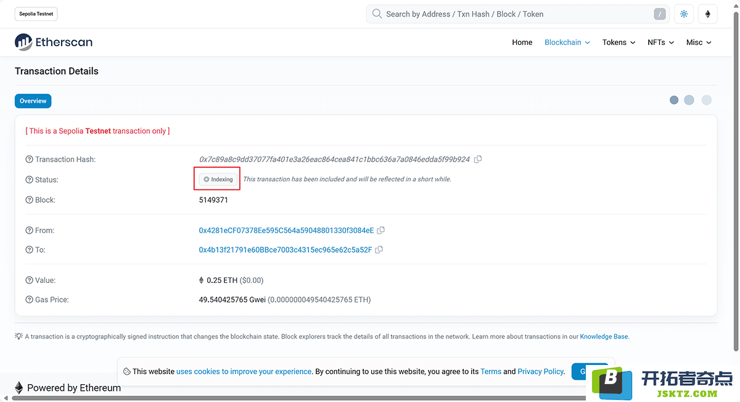Copy the transaction hash
The width and height of the screenshot is (740, 402).
(478, 159)
